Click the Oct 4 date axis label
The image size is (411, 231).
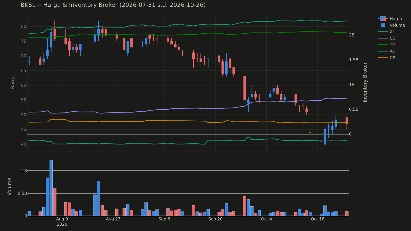266,219
